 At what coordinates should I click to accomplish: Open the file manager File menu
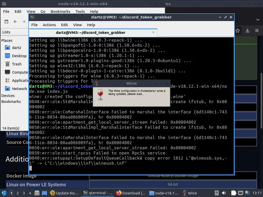tap(6, 11)
